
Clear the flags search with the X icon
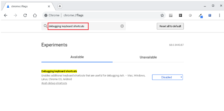coord(122,26)
